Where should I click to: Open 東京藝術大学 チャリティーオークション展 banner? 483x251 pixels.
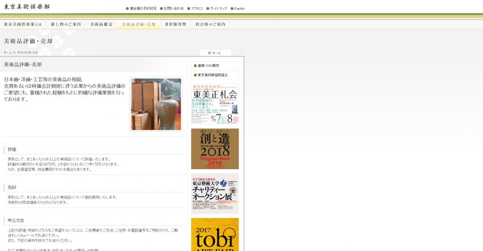pos(215,194)
